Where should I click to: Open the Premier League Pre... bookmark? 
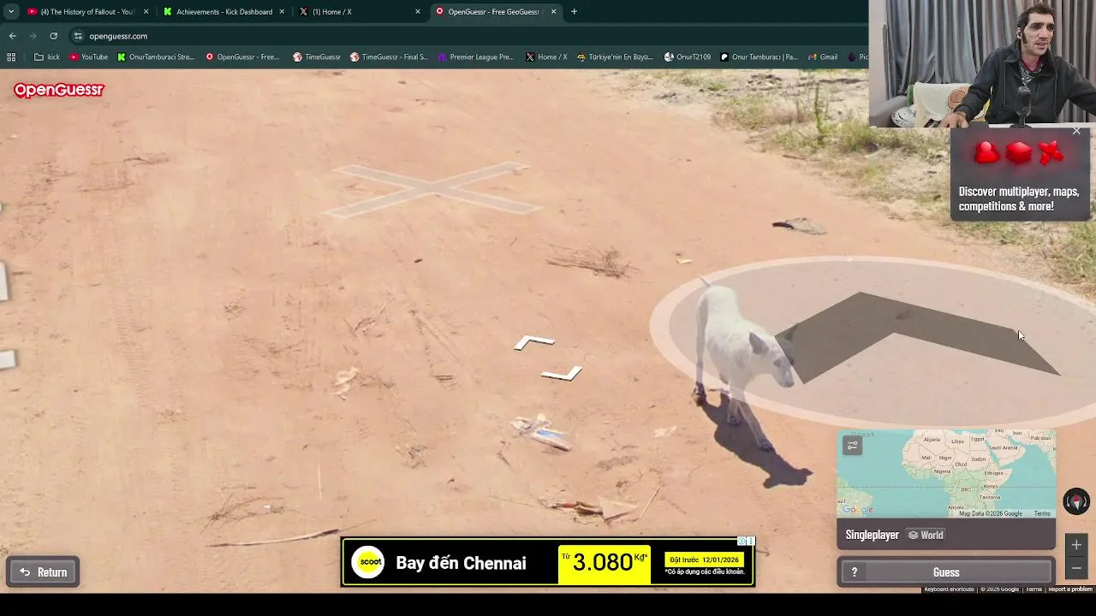(476, 57)
